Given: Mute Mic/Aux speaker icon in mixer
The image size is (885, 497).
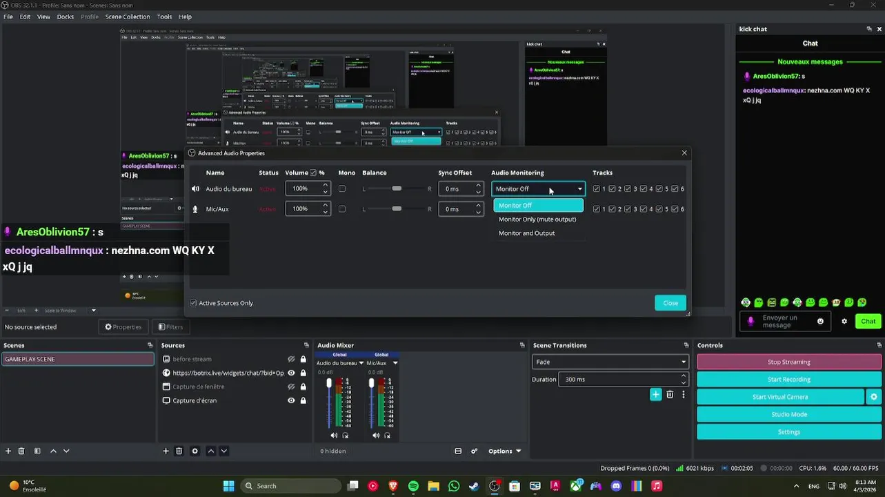Looking at the screenshot, I should pos(376,435).
